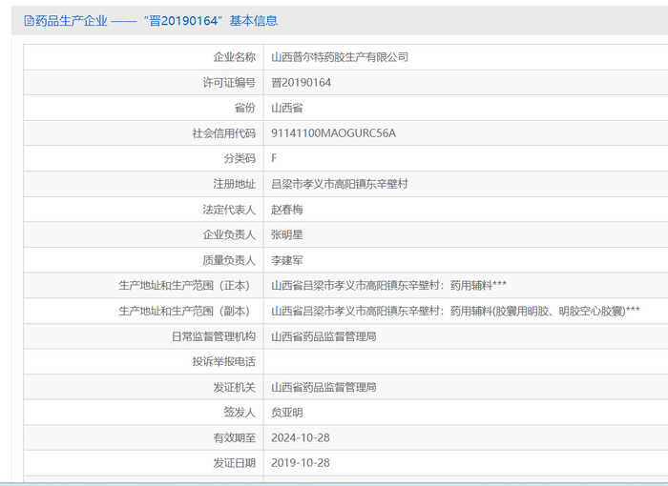Click the 日常监督管理机构 label
This screenshot has height=486, width=668.
(x=214, y=336)
